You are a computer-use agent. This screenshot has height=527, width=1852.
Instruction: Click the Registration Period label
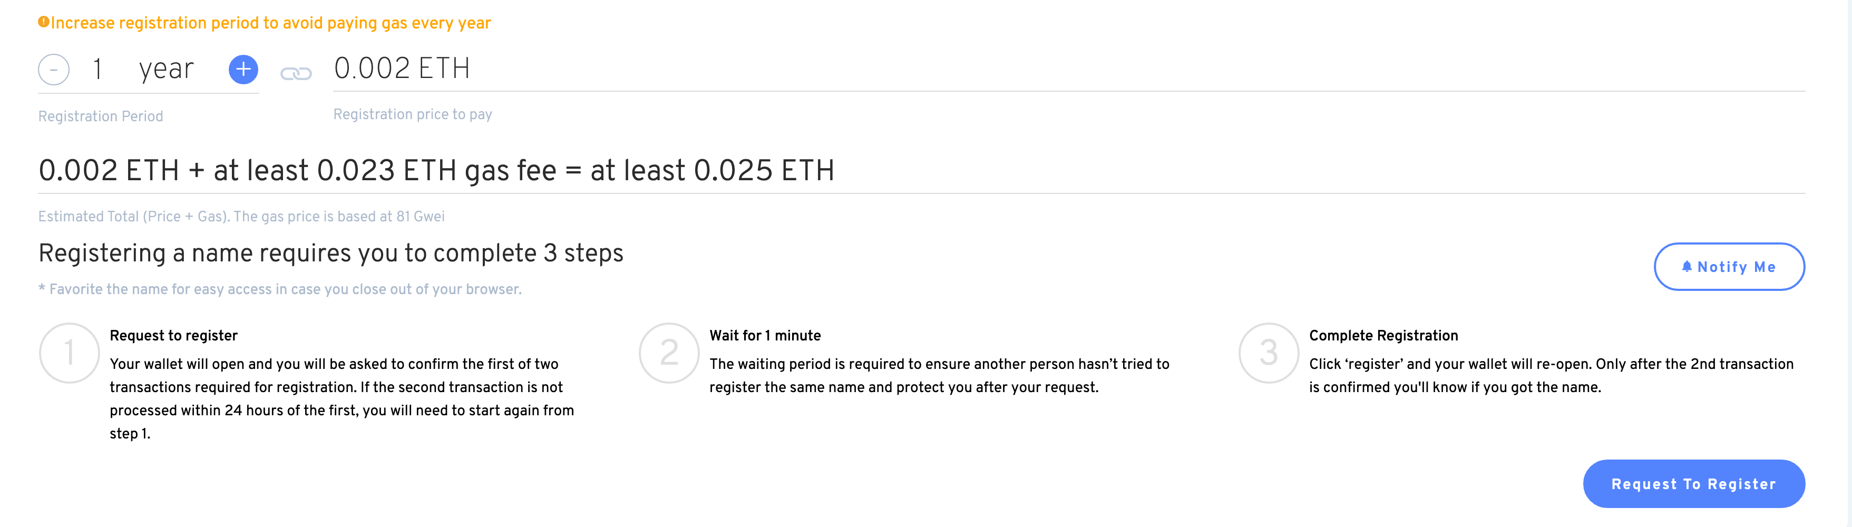click(101, 116)
